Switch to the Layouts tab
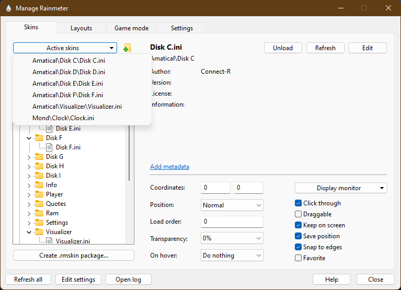This screenshot has height=290, width=401. [x=81, y=28]
